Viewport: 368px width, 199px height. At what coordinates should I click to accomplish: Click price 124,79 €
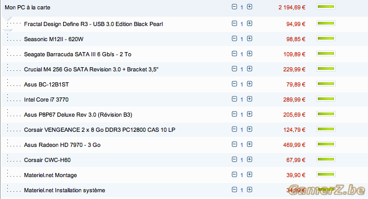(294, 130)
